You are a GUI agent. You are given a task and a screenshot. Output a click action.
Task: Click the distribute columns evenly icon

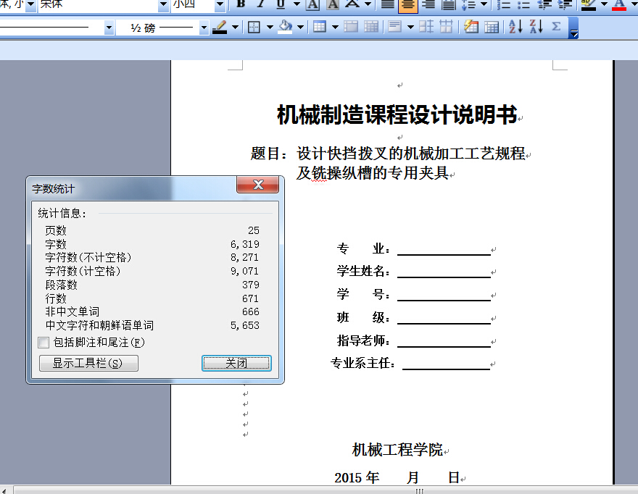(x=447, y=28)
